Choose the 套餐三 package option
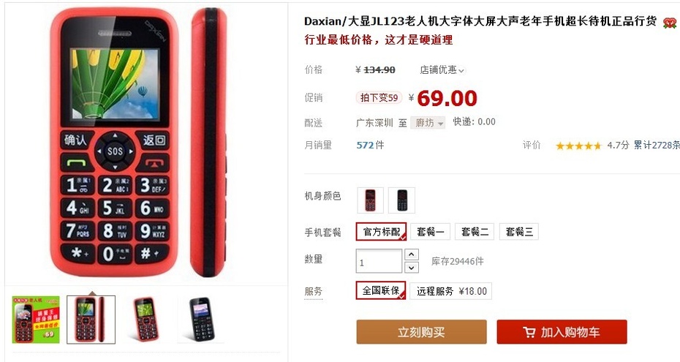Image resolution: width=680 pixels, height=362 pixels. [519, 232]
